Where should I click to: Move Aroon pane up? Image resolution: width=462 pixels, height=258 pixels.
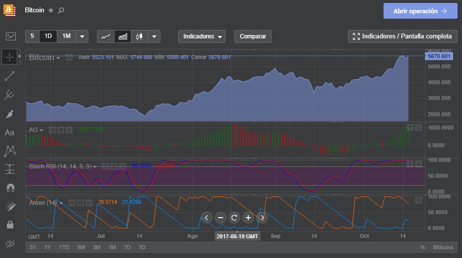pyautogui.click(x=419, y=200)
